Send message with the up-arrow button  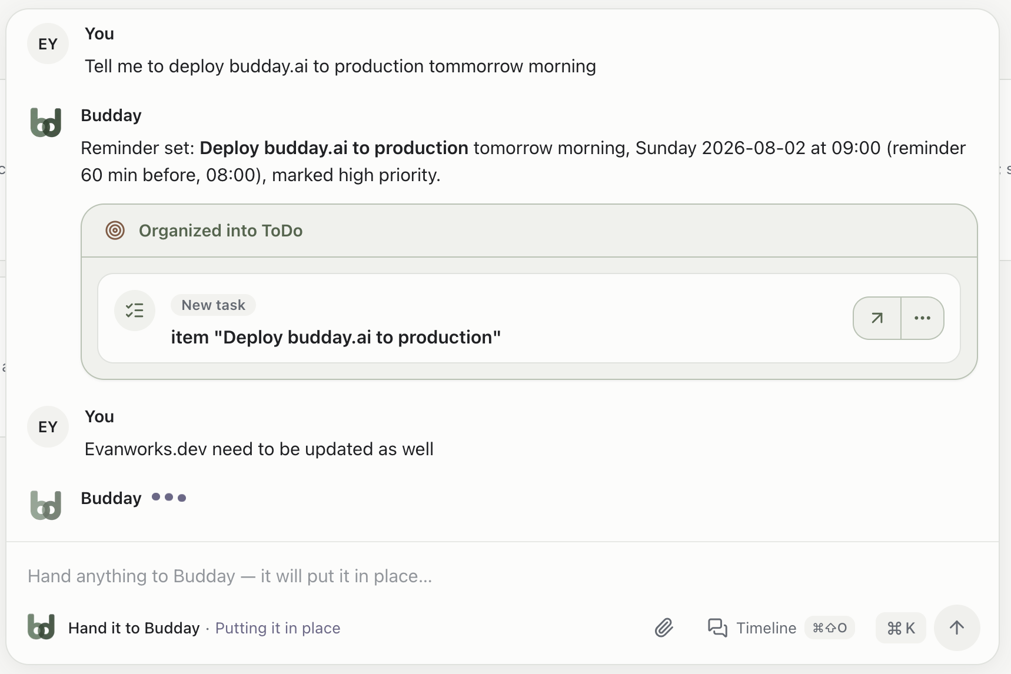pyautogui.click(x=957, y=628)
